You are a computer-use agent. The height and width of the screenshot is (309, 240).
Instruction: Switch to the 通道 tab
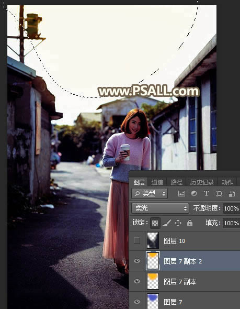(157, 182)
